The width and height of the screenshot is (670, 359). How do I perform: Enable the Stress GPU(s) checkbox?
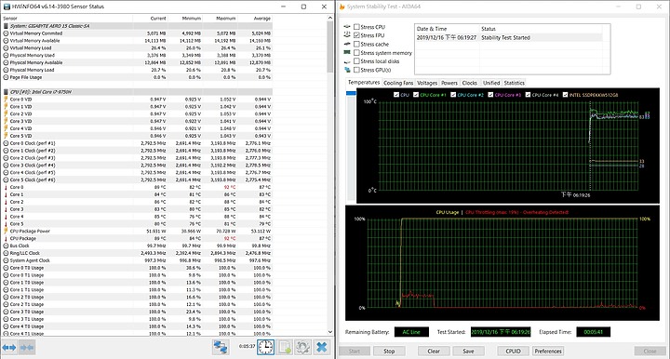[x=356, y=70]
